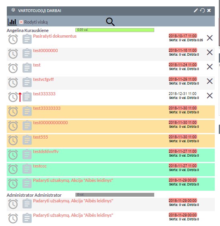The width and height of the screenshot is (220, 226).
Task: Select the Administrator Administrator user heading
Action: tap(34, 195)
